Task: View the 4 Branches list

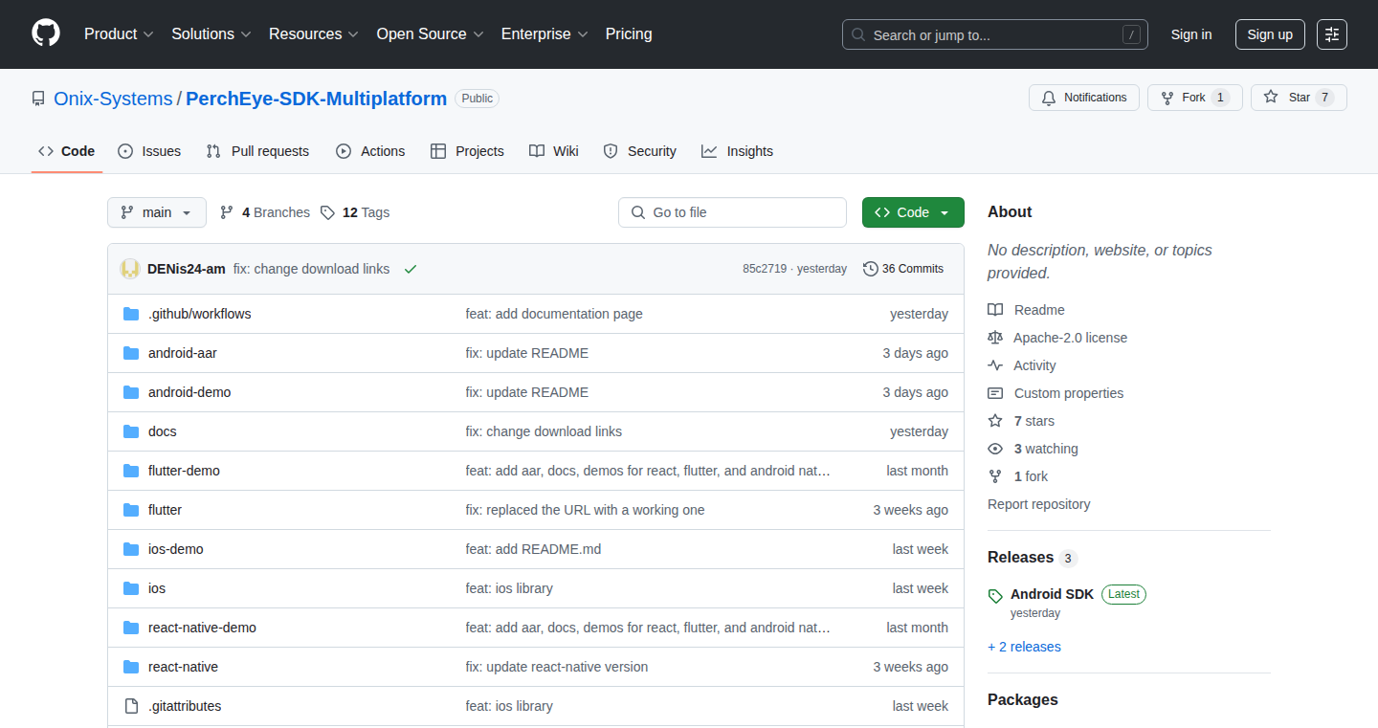Action: tap(265, 212)
